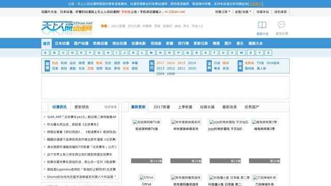Click the 收藏本站 link
Viewport: 331px width, 186px height.
[263, 12]
